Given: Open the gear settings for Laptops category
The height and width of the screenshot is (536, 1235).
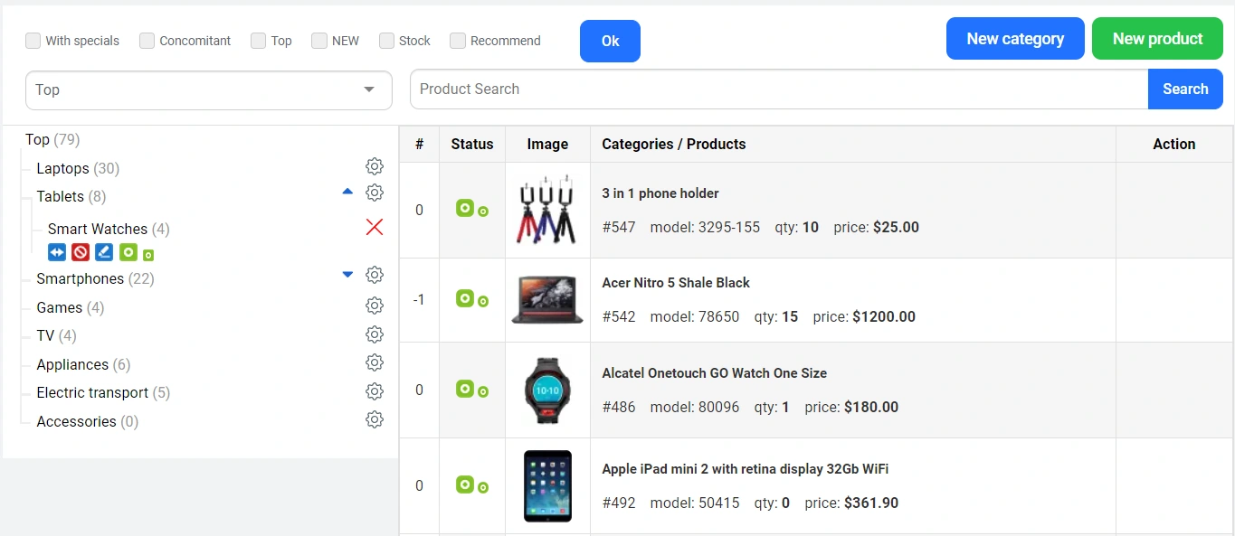Looking at the screenshot, I should (375, 166).
